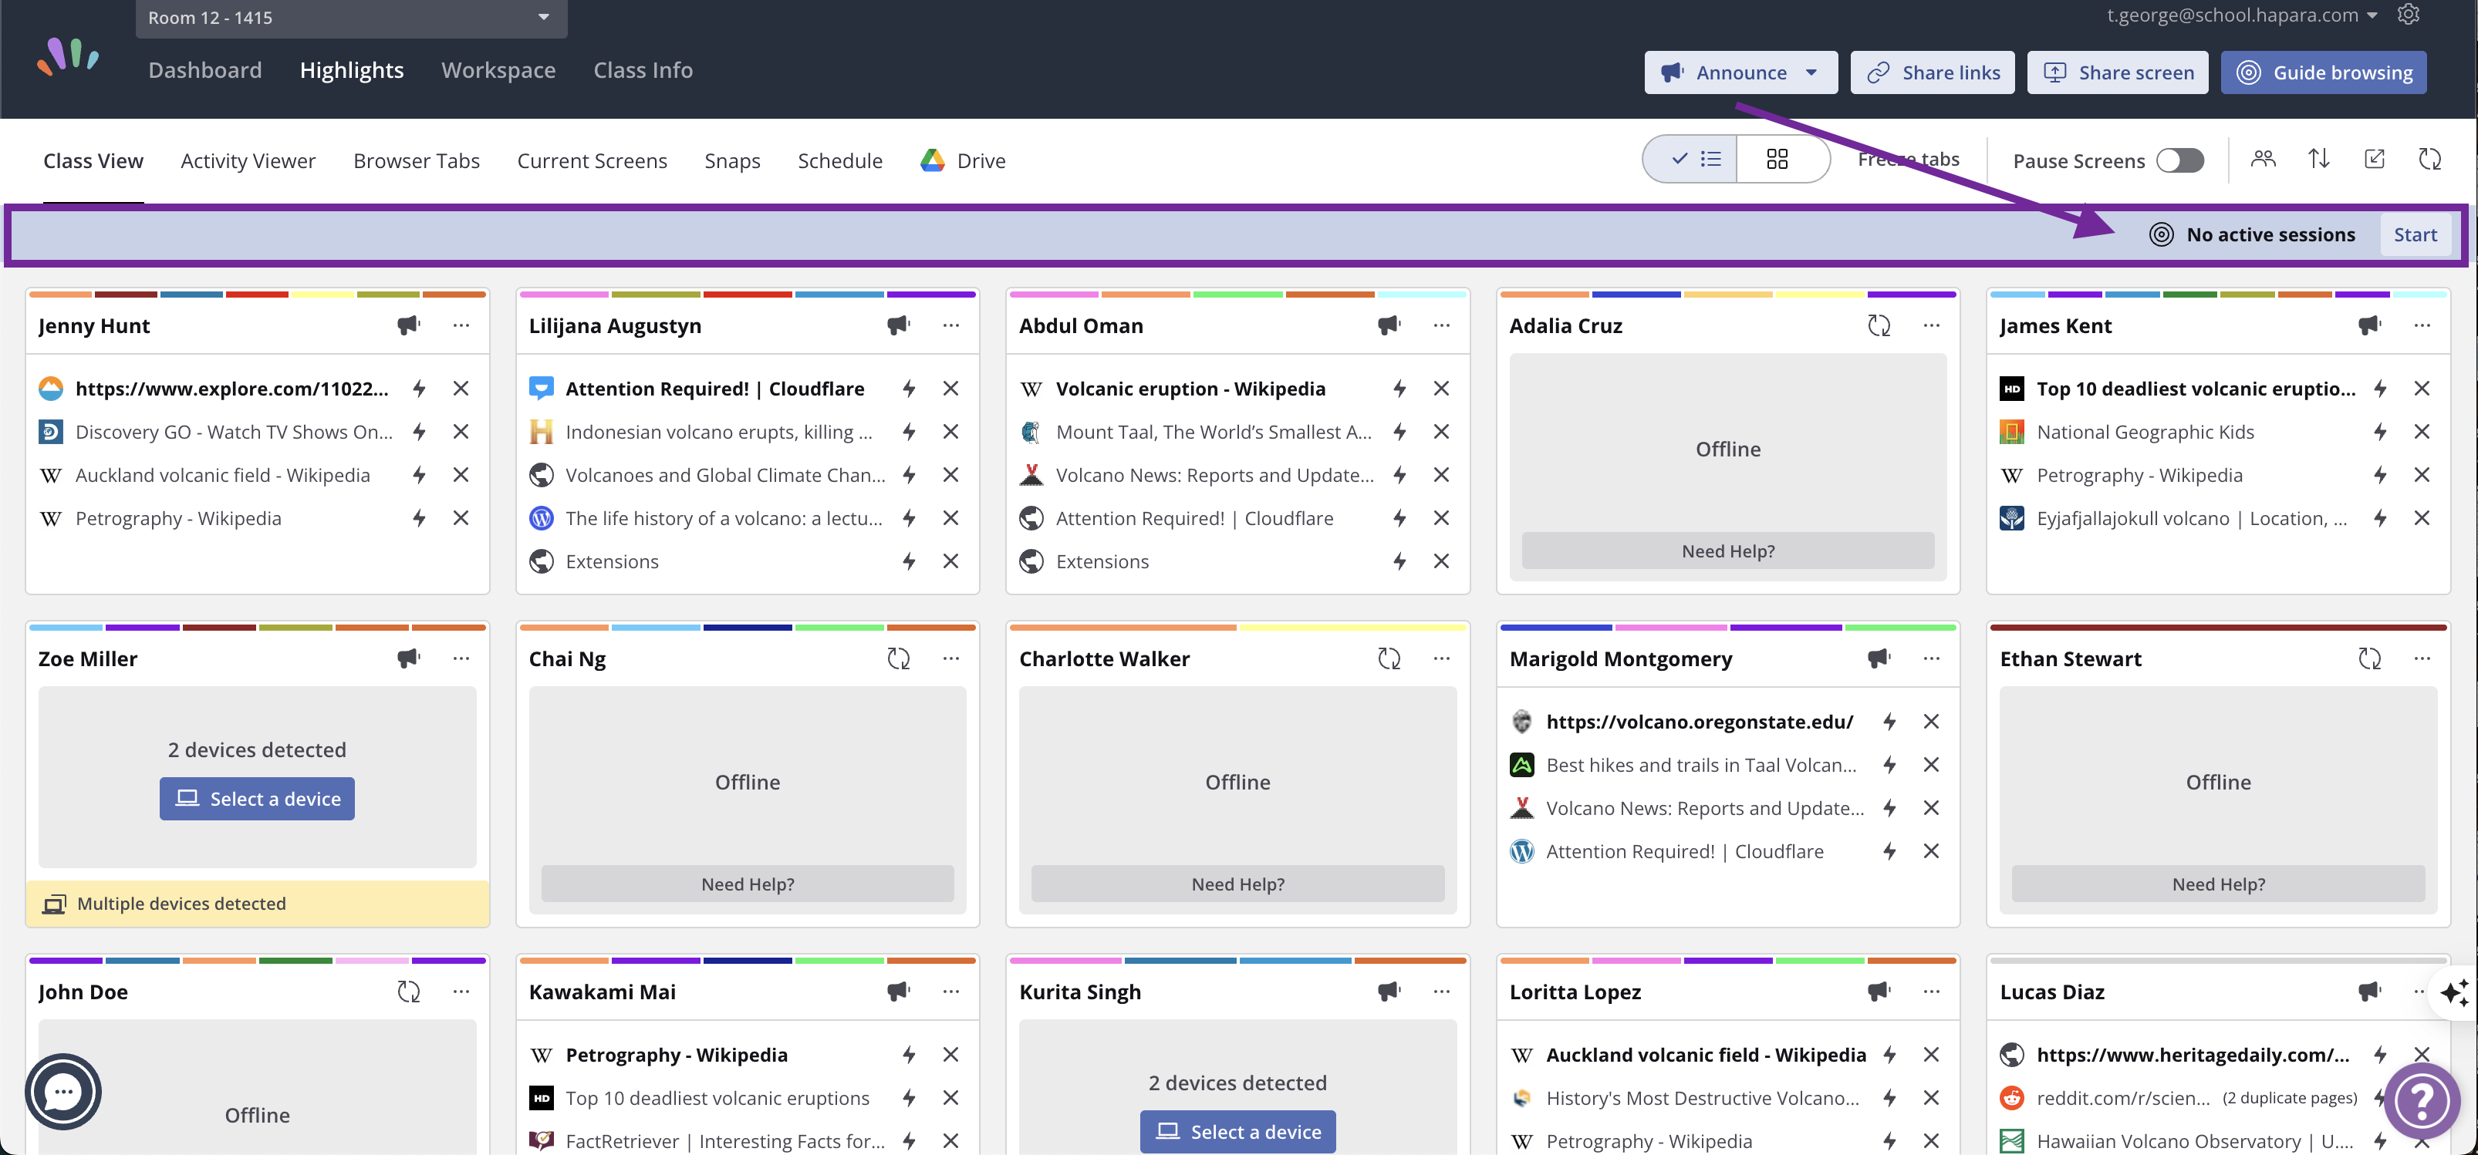Viewport: 2478px width, 1155px height.
Task: Send announcement to Jenny Hunt via megaphone icon
Action: 409,325
